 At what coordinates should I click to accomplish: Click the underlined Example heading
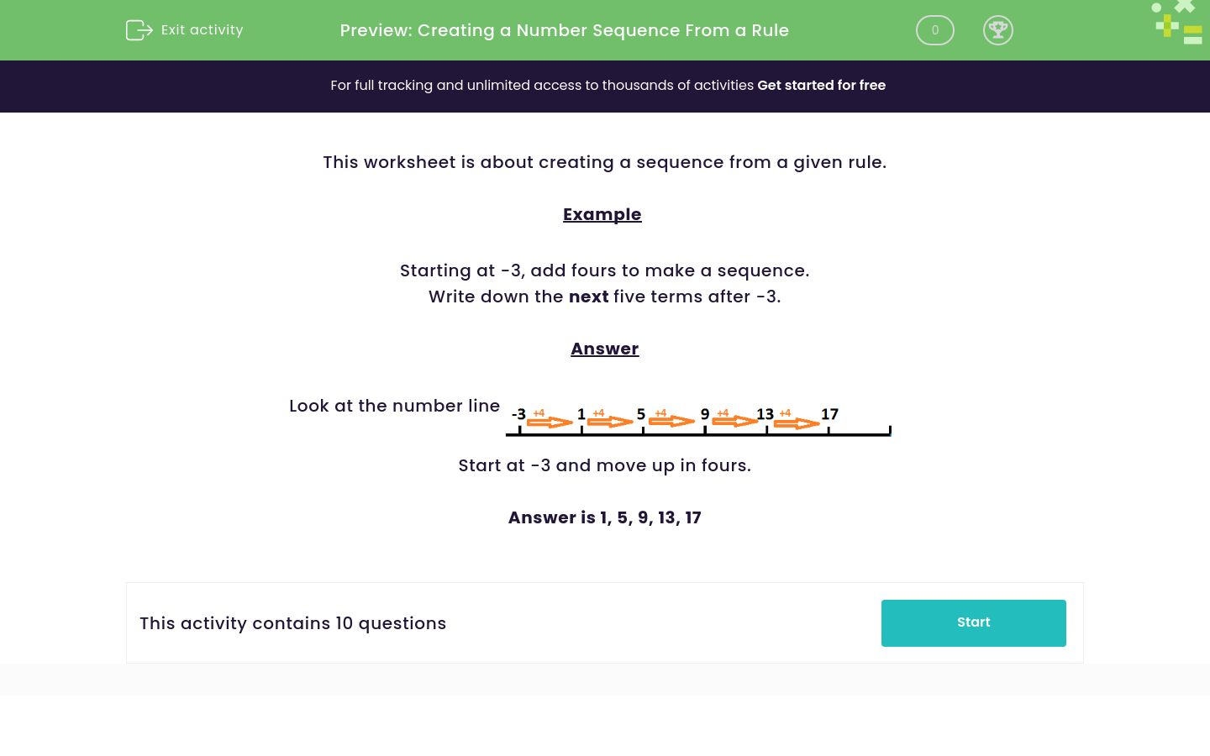tap(602, 214)
